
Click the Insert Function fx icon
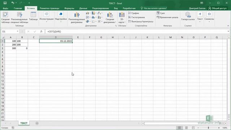41,31
